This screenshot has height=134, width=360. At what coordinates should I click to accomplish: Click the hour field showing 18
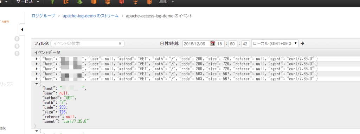tap(220, 43)
